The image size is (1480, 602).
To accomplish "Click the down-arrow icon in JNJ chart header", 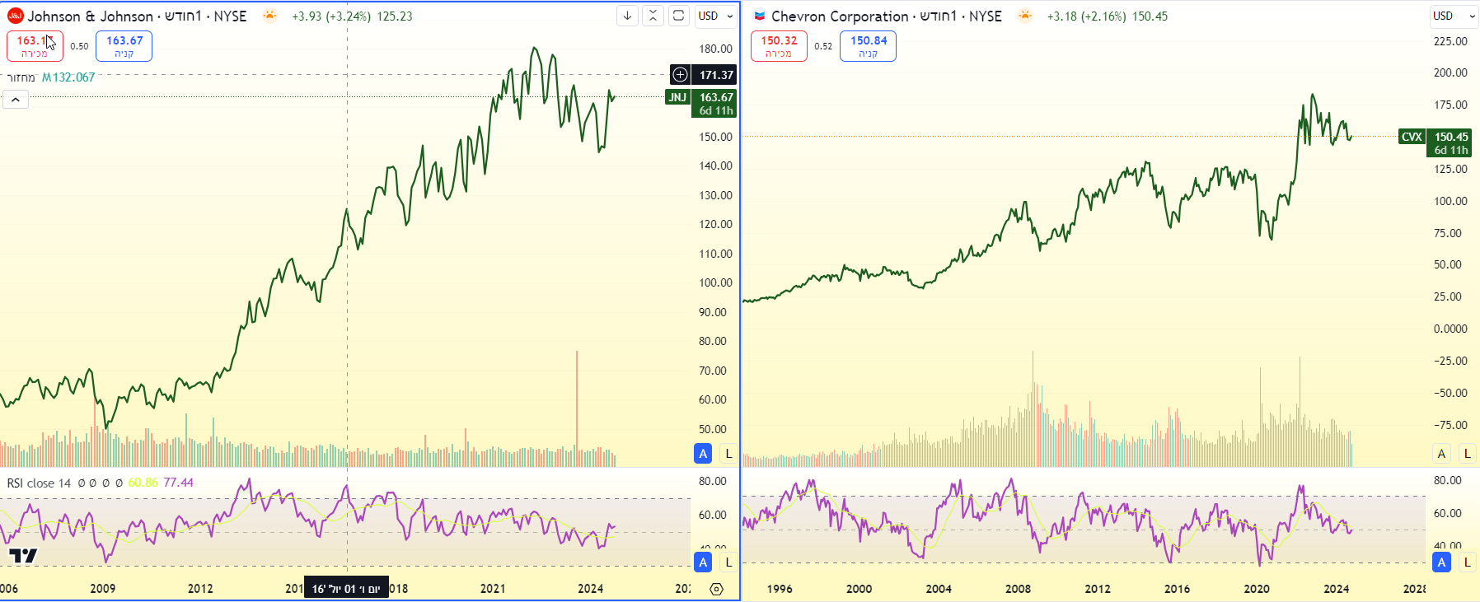I will tap(627, 16).
